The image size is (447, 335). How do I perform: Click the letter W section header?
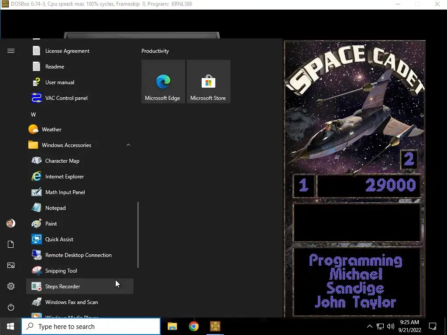pos(33,115)
